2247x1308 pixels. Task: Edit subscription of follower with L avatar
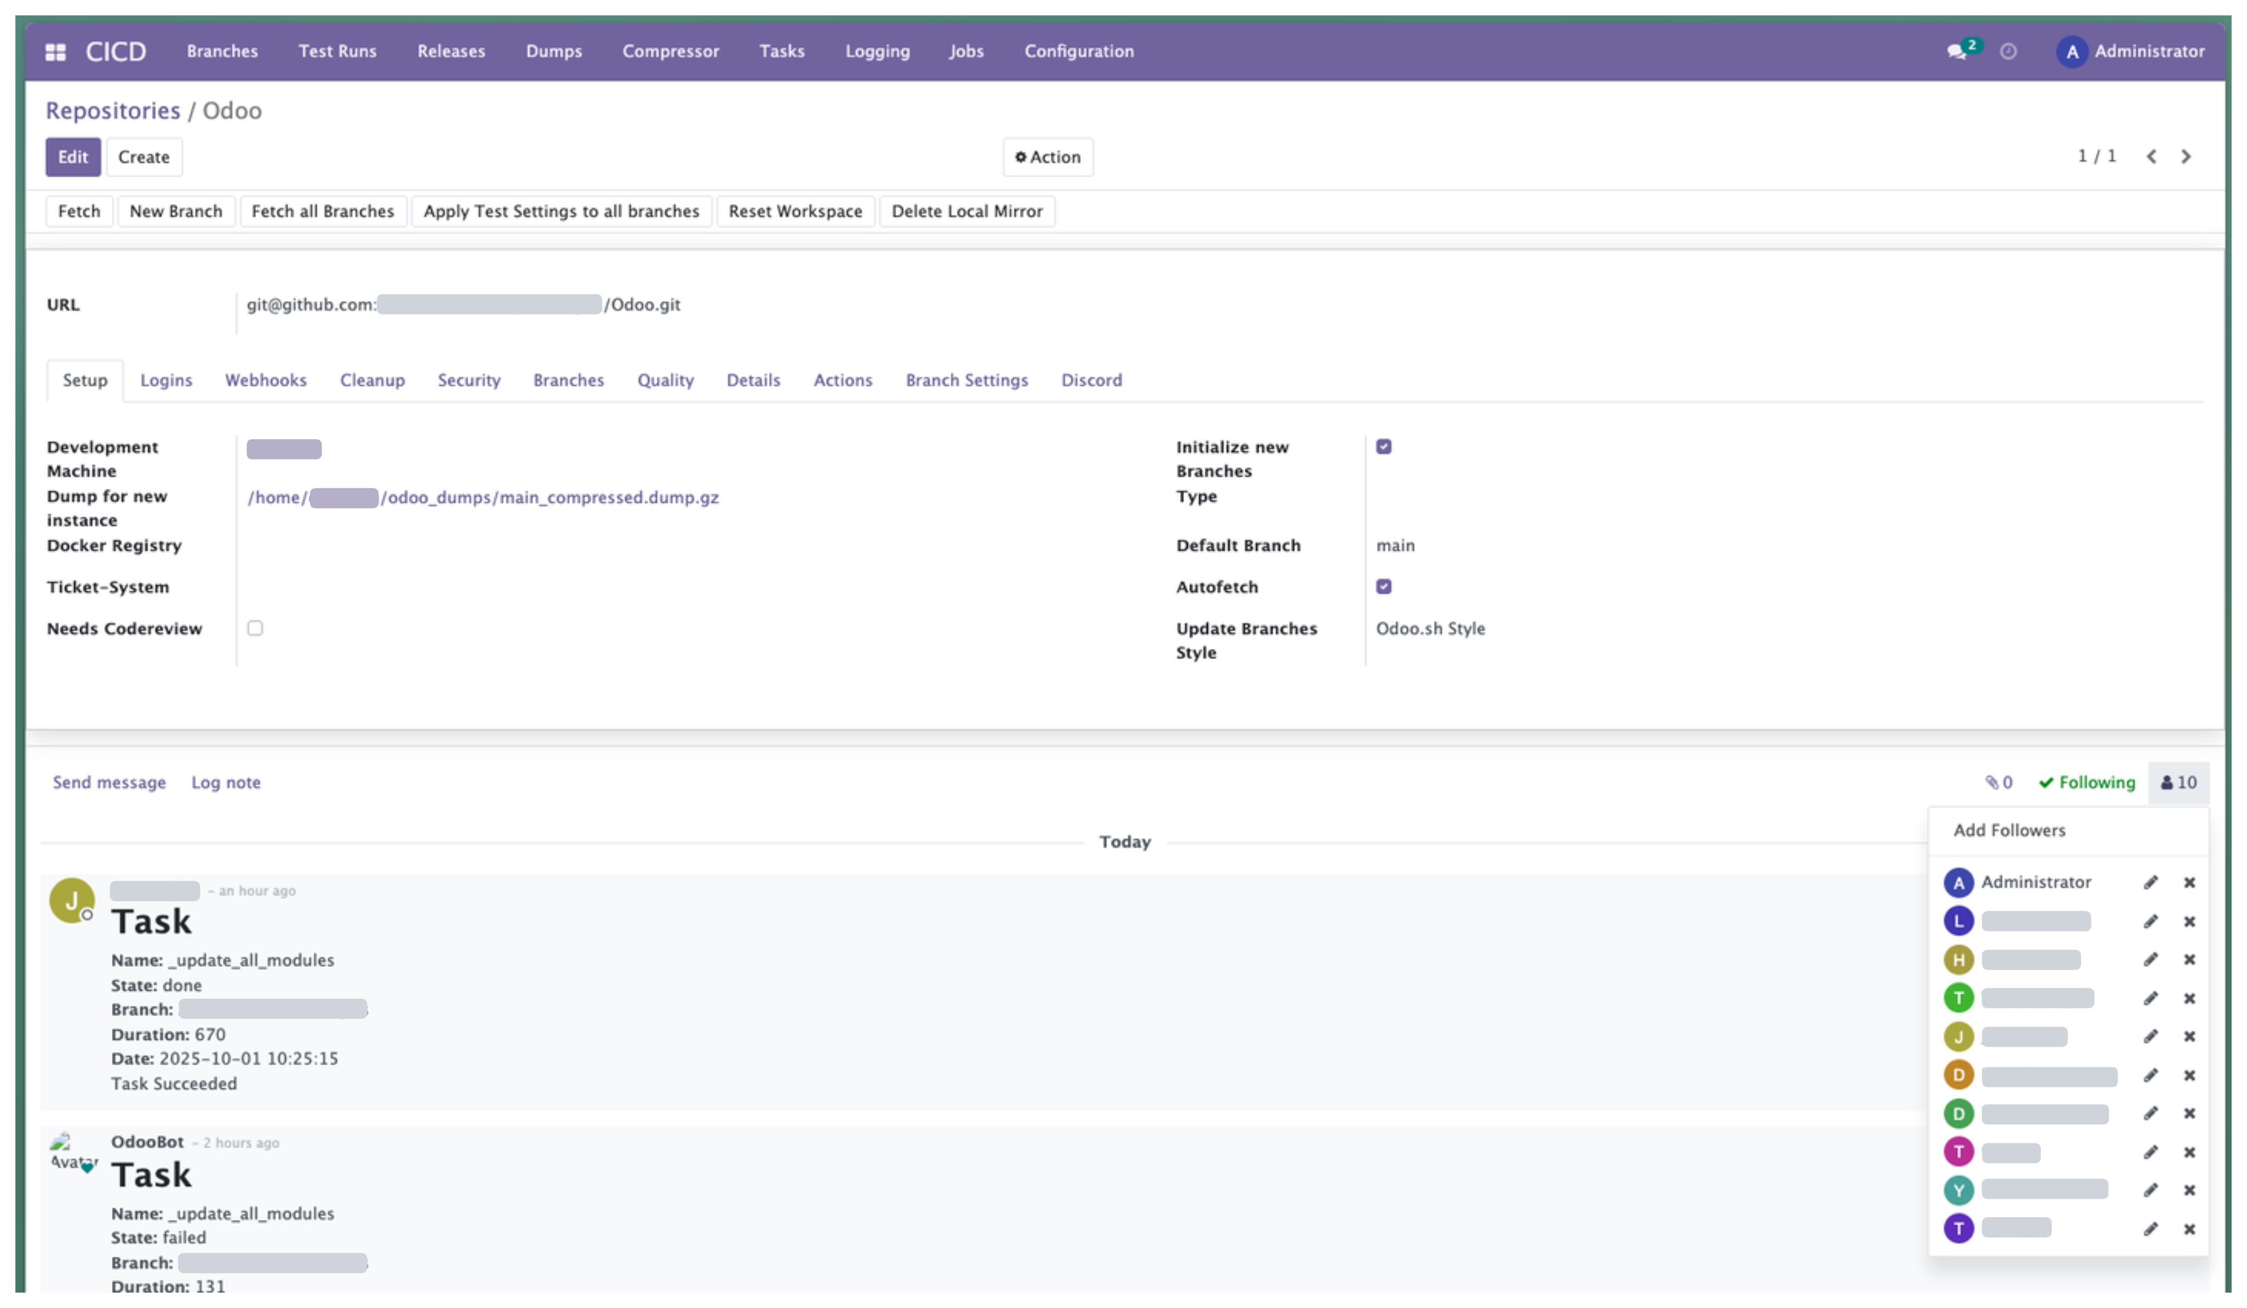[x=2151, y=921]
